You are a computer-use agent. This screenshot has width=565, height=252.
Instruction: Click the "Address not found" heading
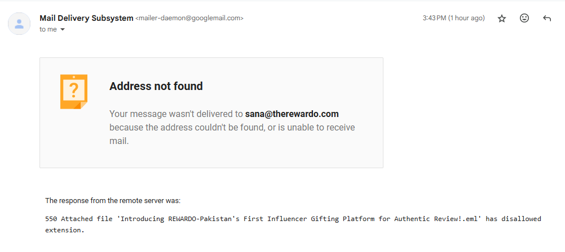[x=156, y=86]
